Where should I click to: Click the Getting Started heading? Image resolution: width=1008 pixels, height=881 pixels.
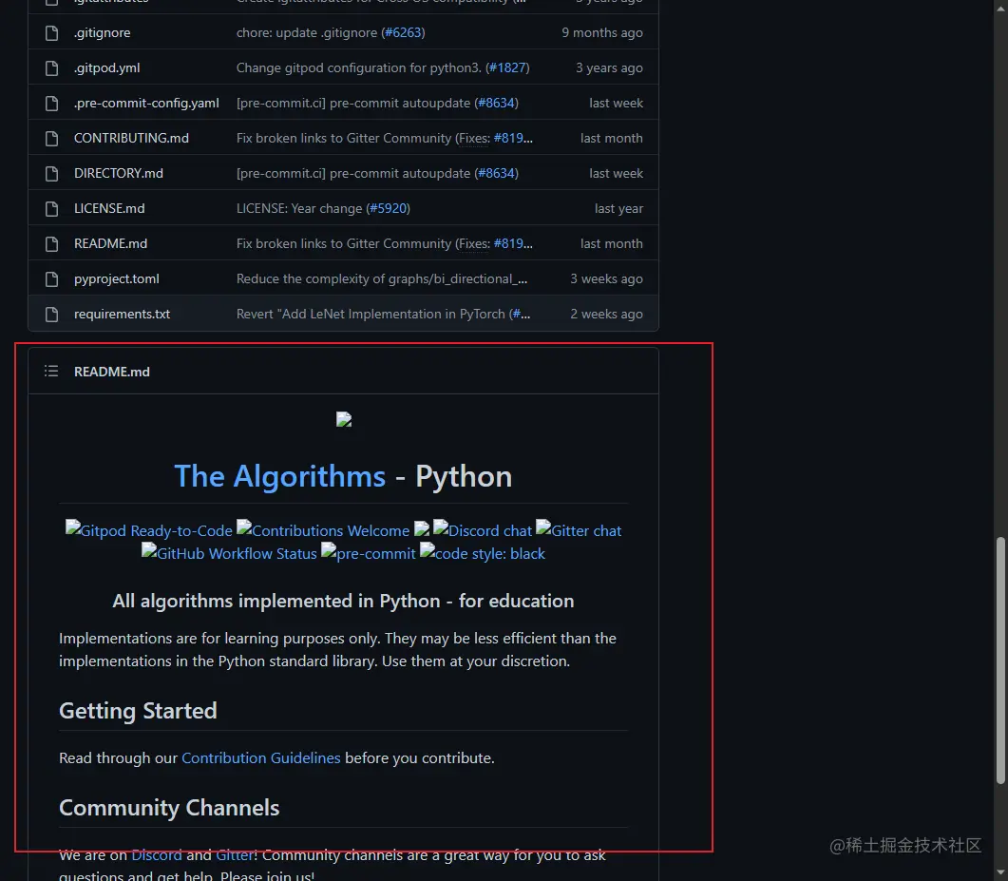(x=138, y=711)
